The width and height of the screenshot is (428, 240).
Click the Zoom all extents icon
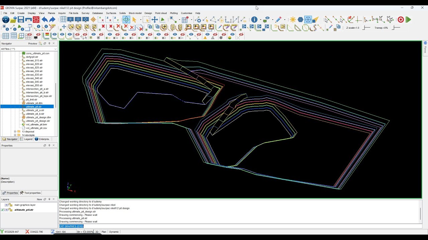(85, 19)
